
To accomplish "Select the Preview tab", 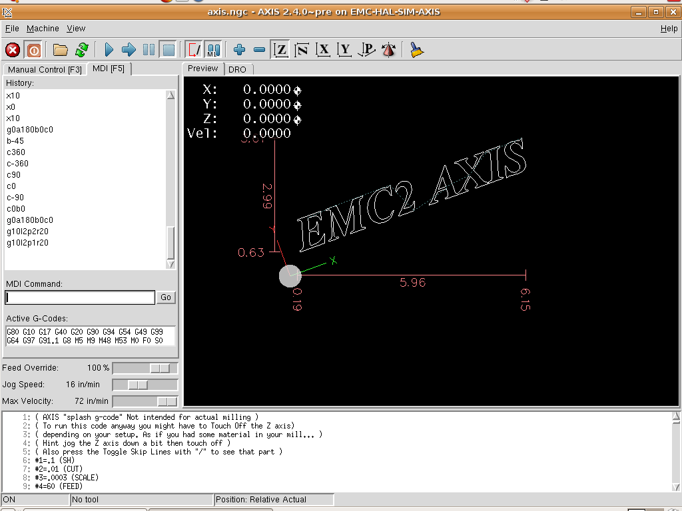I will click(202, 69).
